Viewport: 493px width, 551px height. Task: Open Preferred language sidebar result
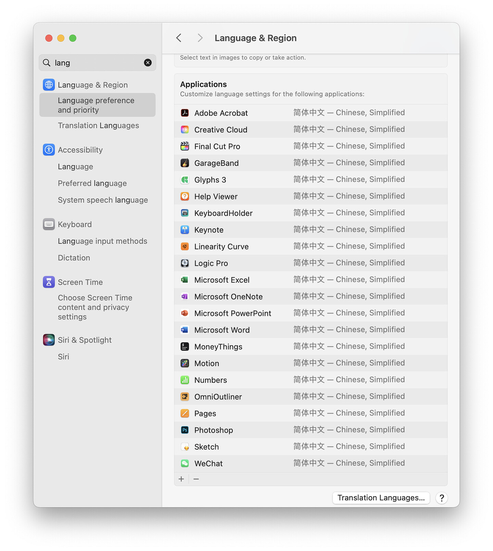point(92,183)
